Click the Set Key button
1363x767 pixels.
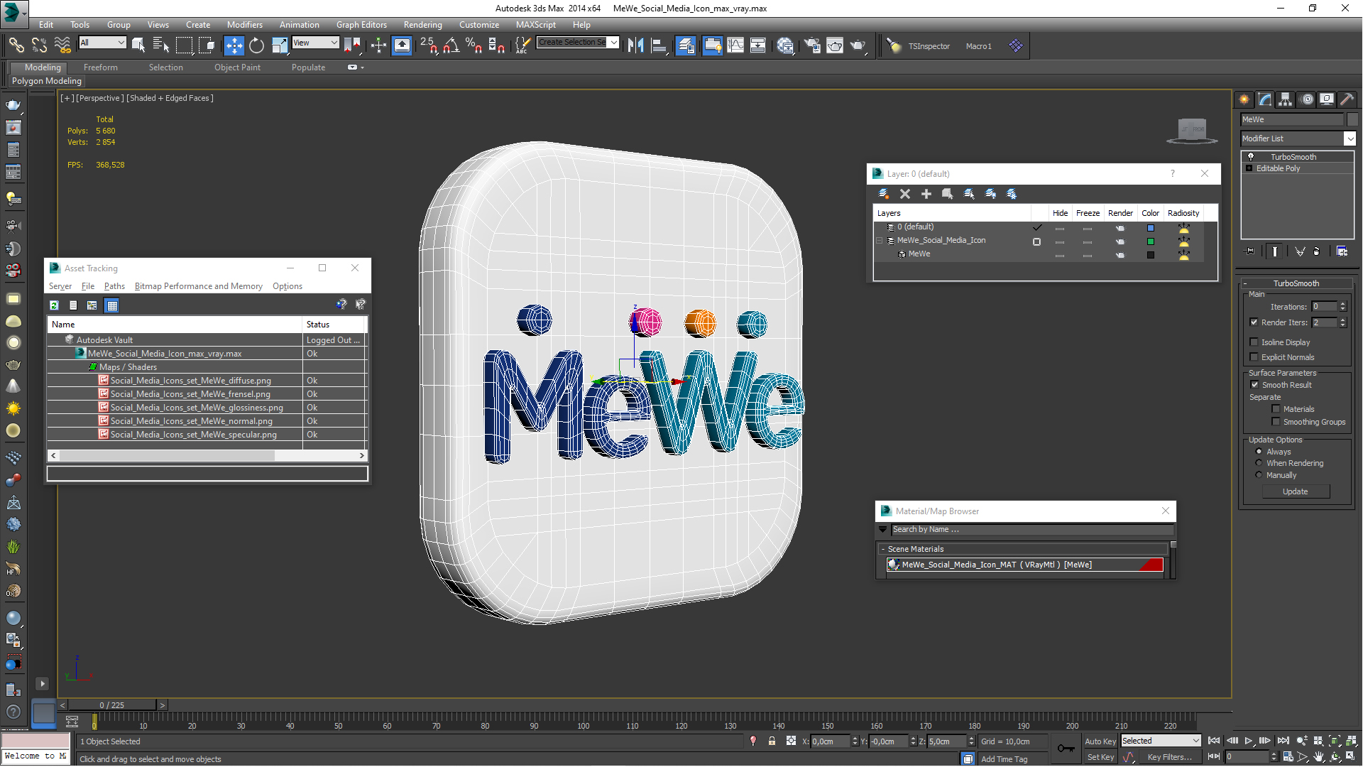click(x=1100, y=757)
